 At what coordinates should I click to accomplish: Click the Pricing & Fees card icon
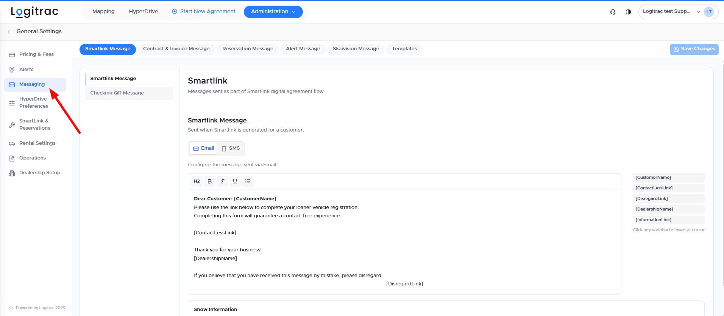tap(12, 55)
